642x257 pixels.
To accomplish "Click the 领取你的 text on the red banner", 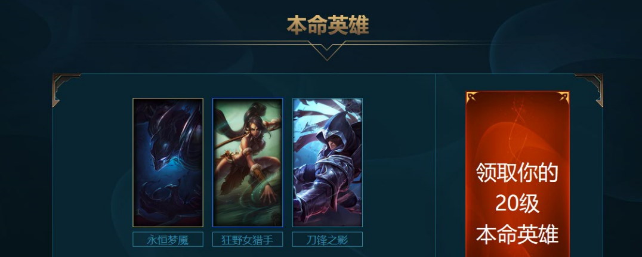I will point(517,173).
